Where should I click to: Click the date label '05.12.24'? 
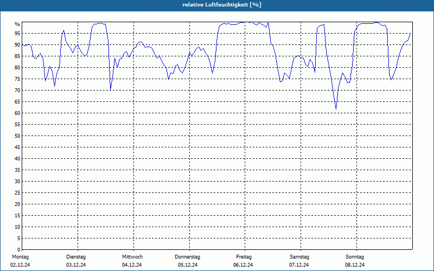188,265
